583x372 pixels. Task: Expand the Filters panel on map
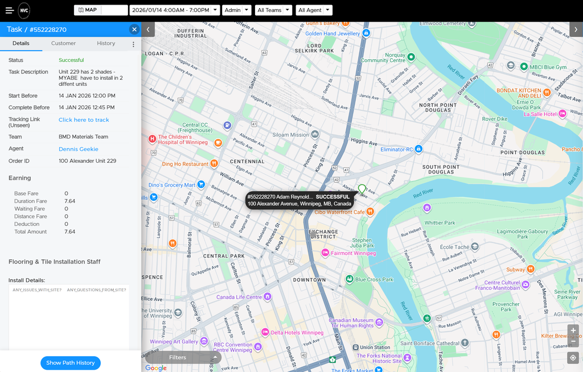click(x=183, y=357)
